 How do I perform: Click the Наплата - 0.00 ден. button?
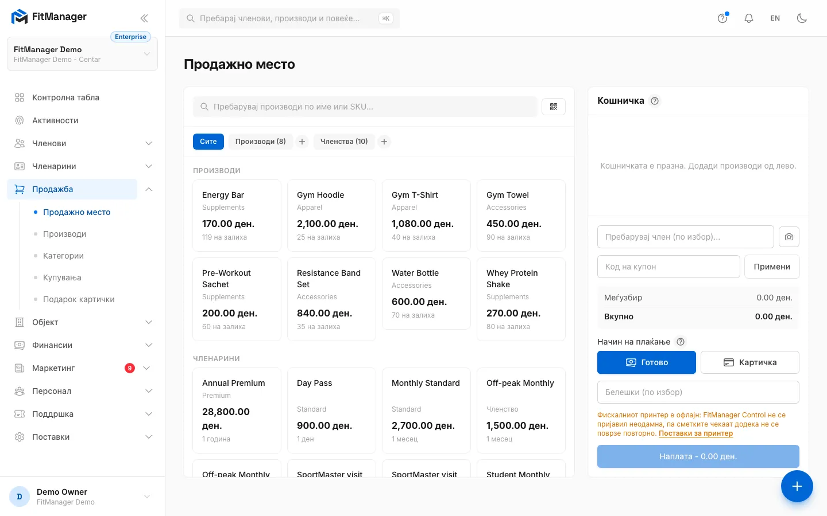tap(698, 456)
